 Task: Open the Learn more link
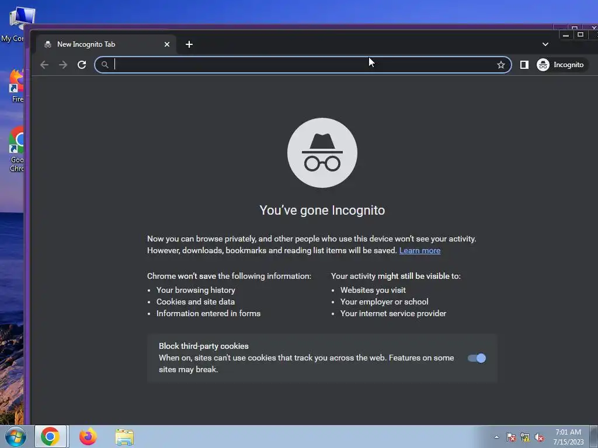(419, 250)
